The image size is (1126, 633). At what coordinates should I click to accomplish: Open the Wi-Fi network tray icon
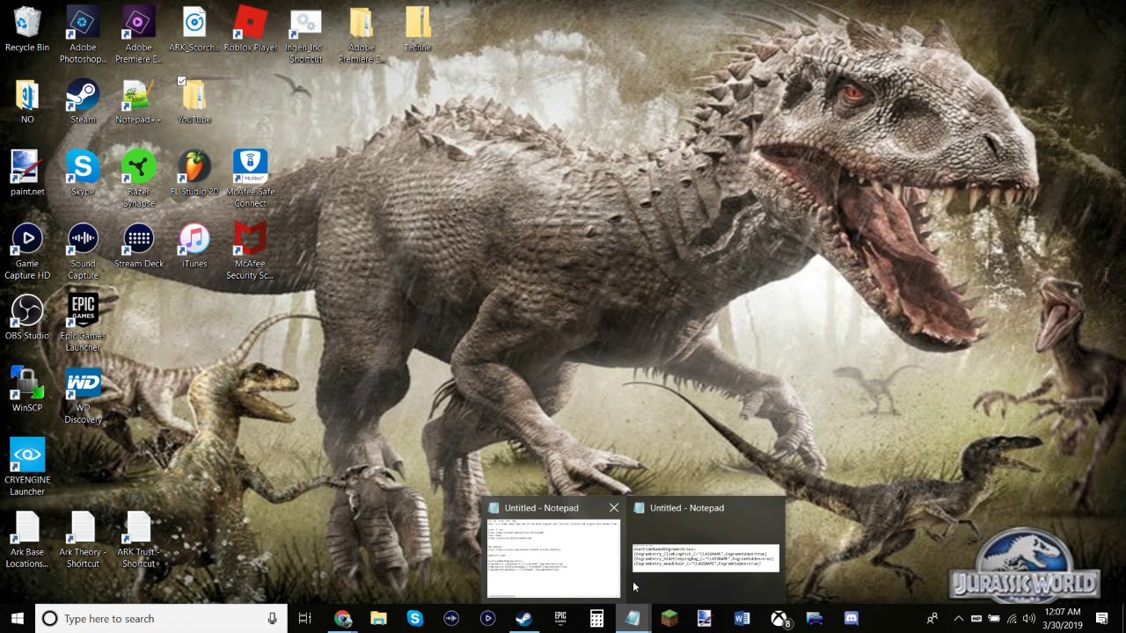click(1012, 619)
